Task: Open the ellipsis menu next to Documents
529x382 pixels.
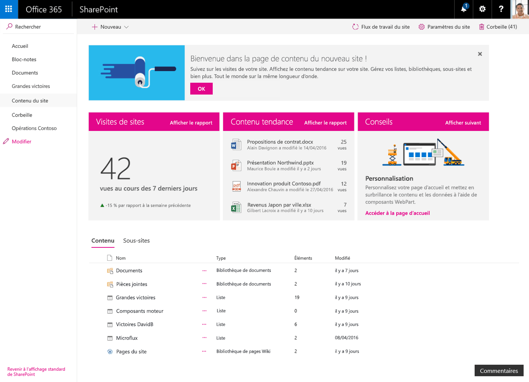Action: [204, 270]
